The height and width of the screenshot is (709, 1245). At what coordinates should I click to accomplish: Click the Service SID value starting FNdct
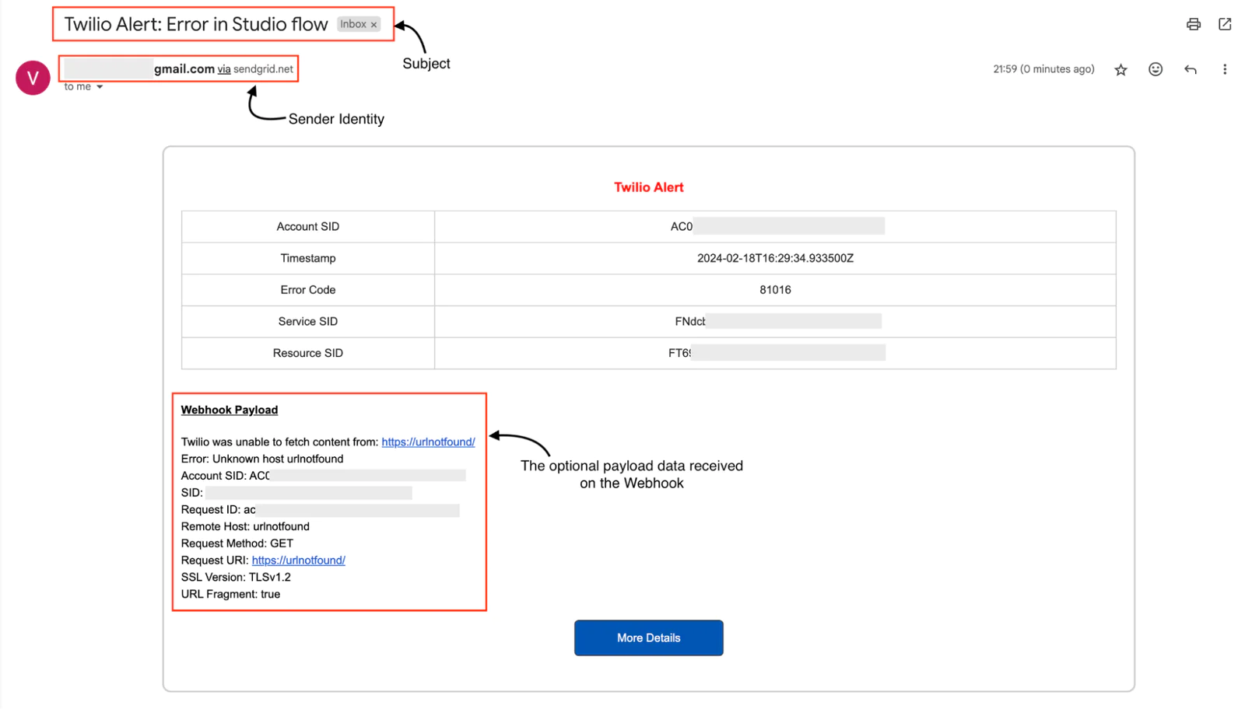tap(777, 321)
